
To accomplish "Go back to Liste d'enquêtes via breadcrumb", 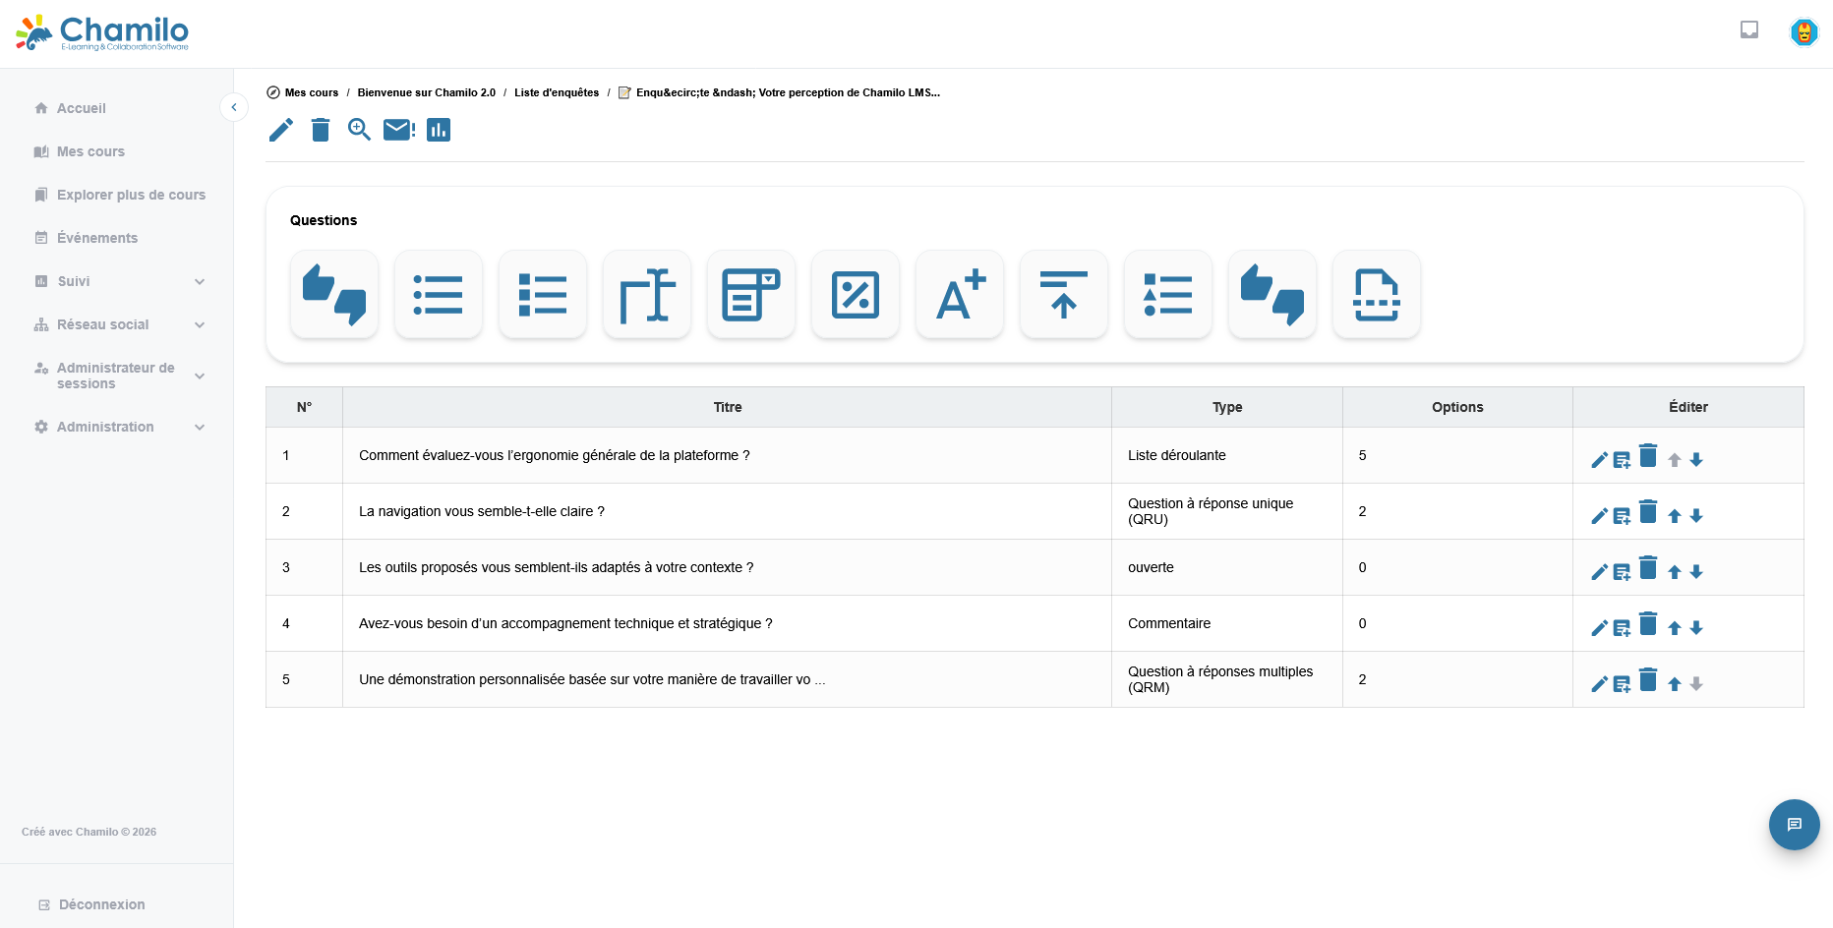I will point(556,92).
